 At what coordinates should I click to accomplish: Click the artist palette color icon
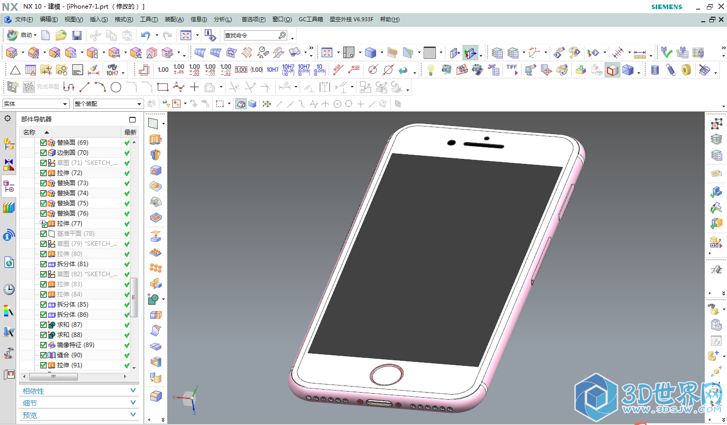562,69
